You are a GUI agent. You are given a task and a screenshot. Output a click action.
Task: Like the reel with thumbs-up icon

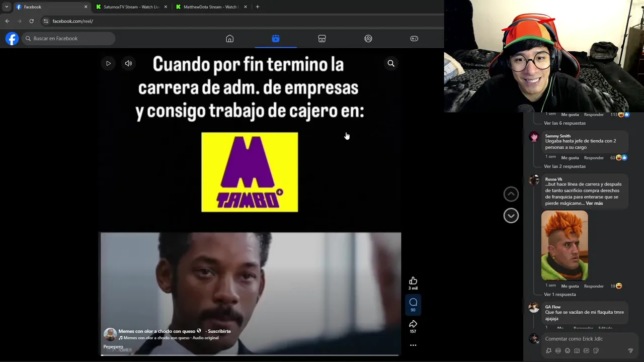[413, 281]
